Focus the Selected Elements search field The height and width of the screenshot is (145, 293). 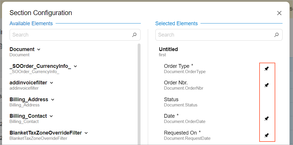[214, 35]
